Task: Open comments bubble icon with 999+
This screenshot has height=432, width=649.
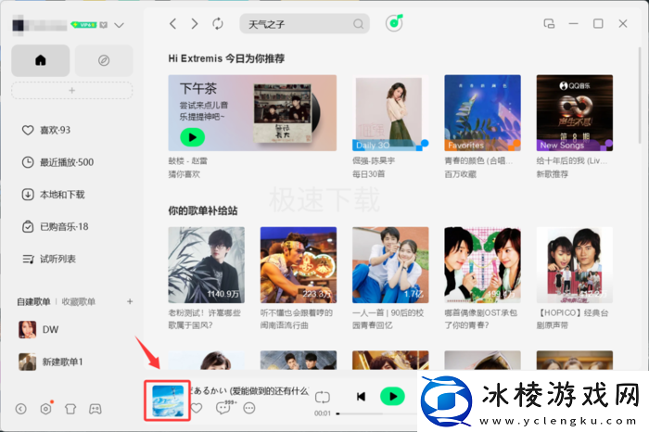Action: [224, 408]
